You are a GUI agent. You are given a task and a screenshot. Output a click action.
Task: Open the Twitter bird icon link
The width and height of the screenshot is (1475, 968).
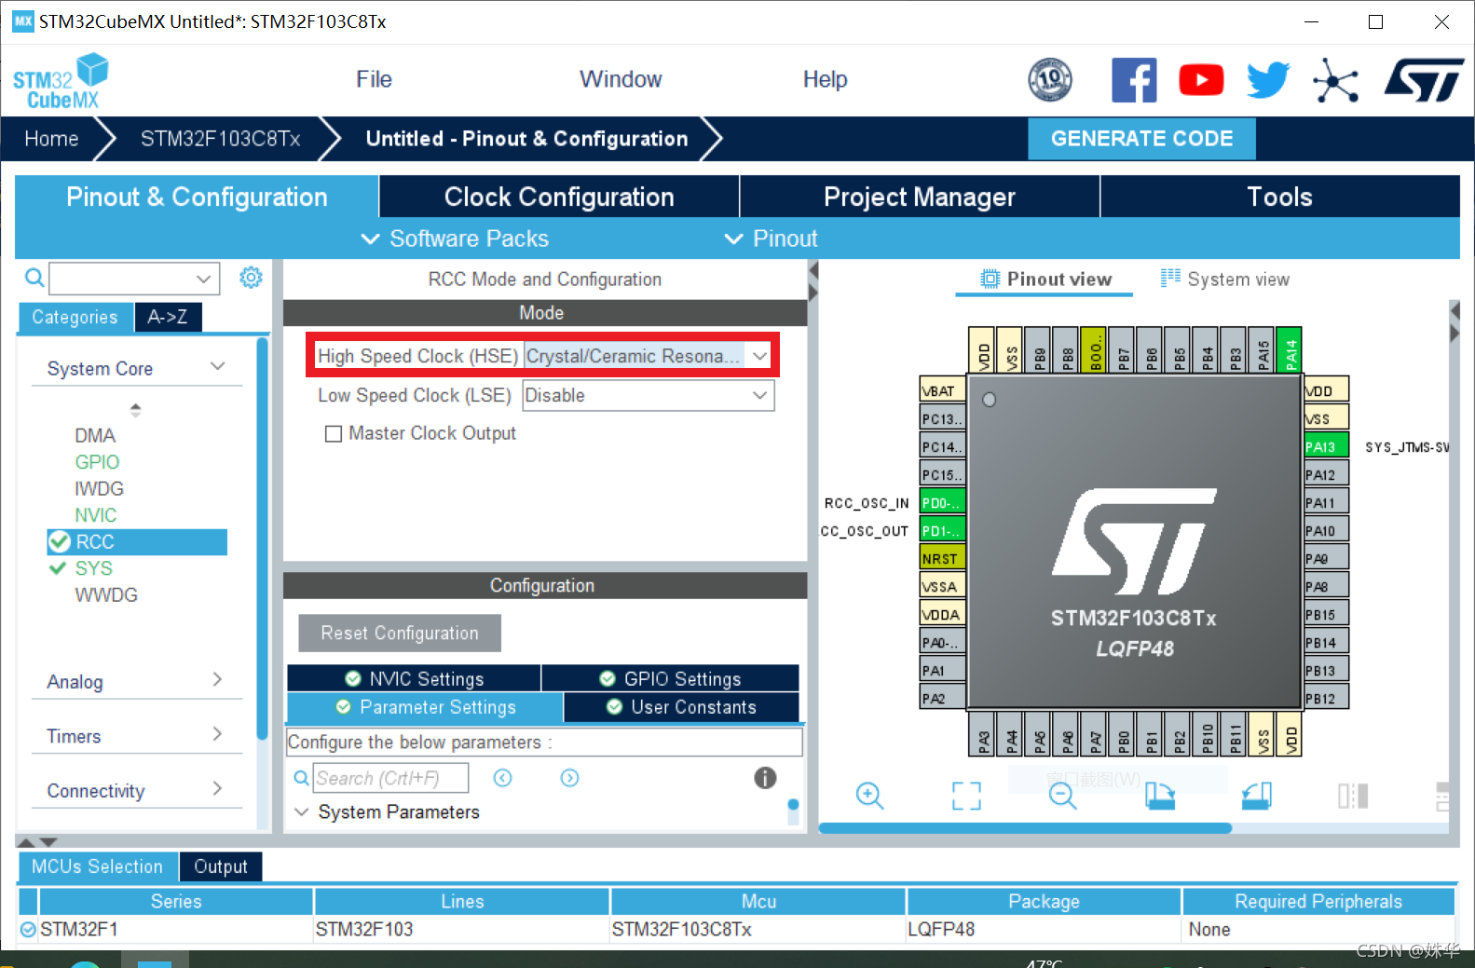point(1268,80)
